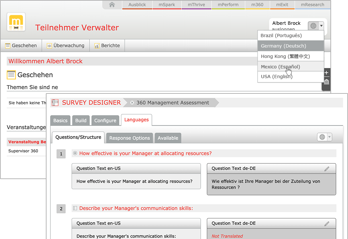Select USA (English) language option
This screenshot has width=348, height=239.
(276, 77)
